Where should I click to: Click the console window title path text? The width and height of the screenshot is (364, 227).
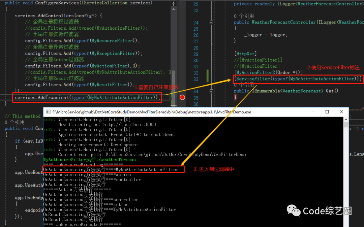[x=152, y=112]
